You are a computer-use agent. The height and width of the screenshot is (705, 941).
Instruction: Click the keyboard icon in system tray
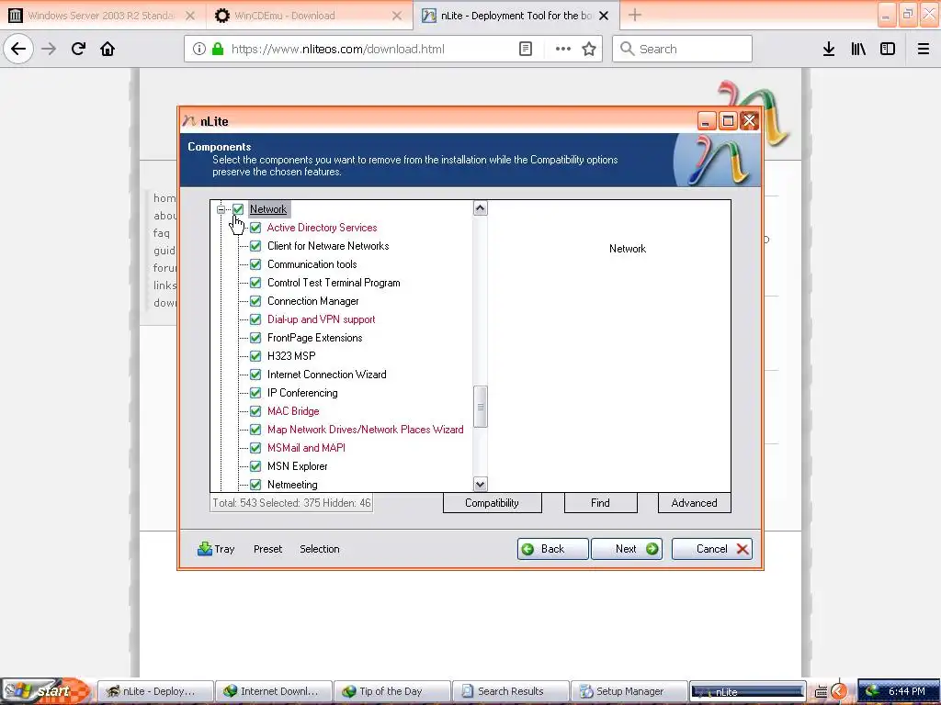coord(821,691)
